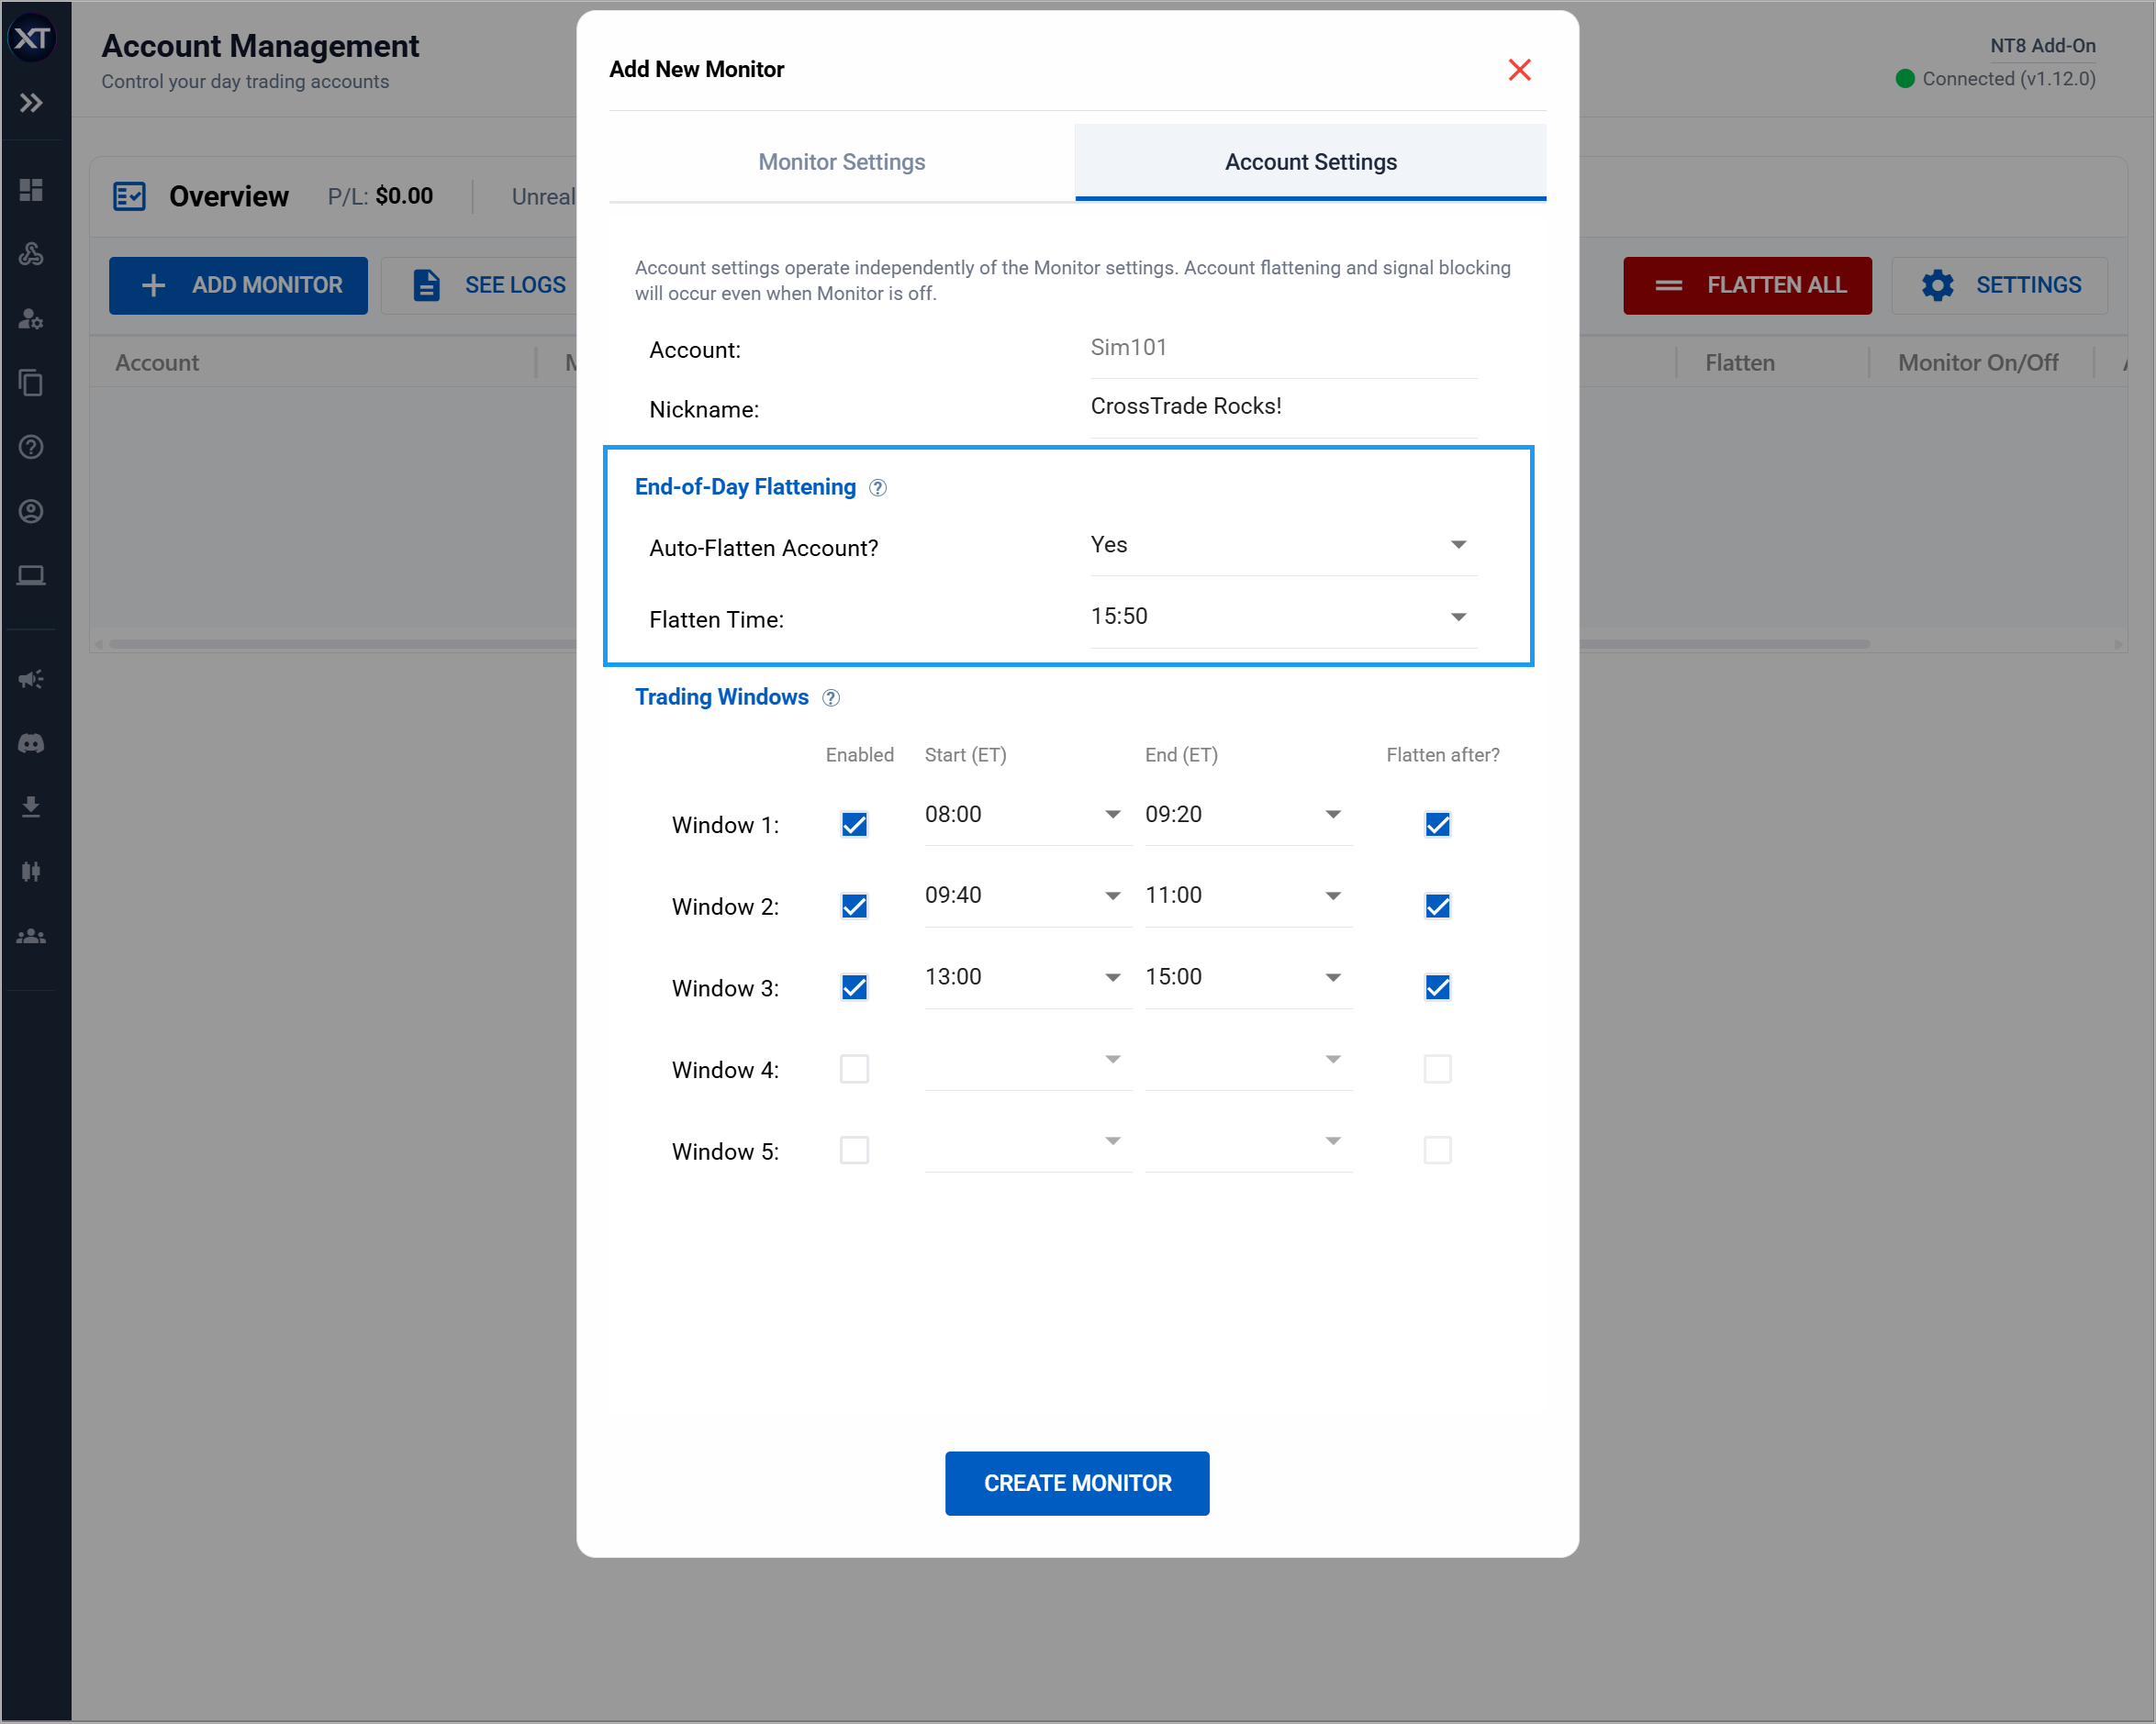Open the announcements megaphone icon
This screenshot has width=2156, height=1724.
coord(31,679)
